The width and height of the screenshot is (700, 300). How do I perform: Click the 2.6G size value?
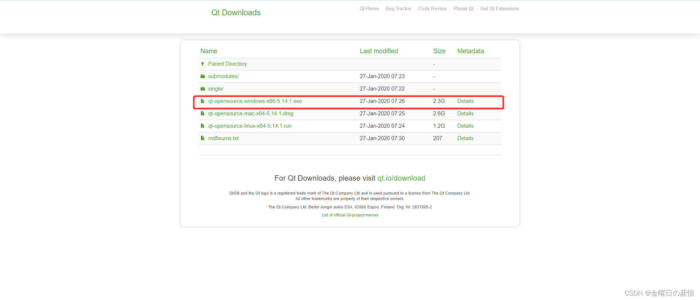tap(439, 114)
